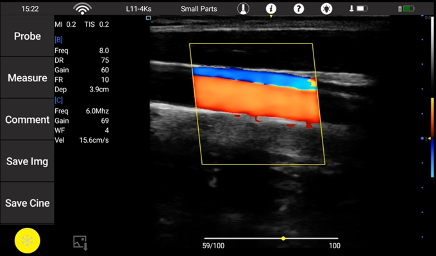
Task: Click the Save Img button
Action: 27,161
